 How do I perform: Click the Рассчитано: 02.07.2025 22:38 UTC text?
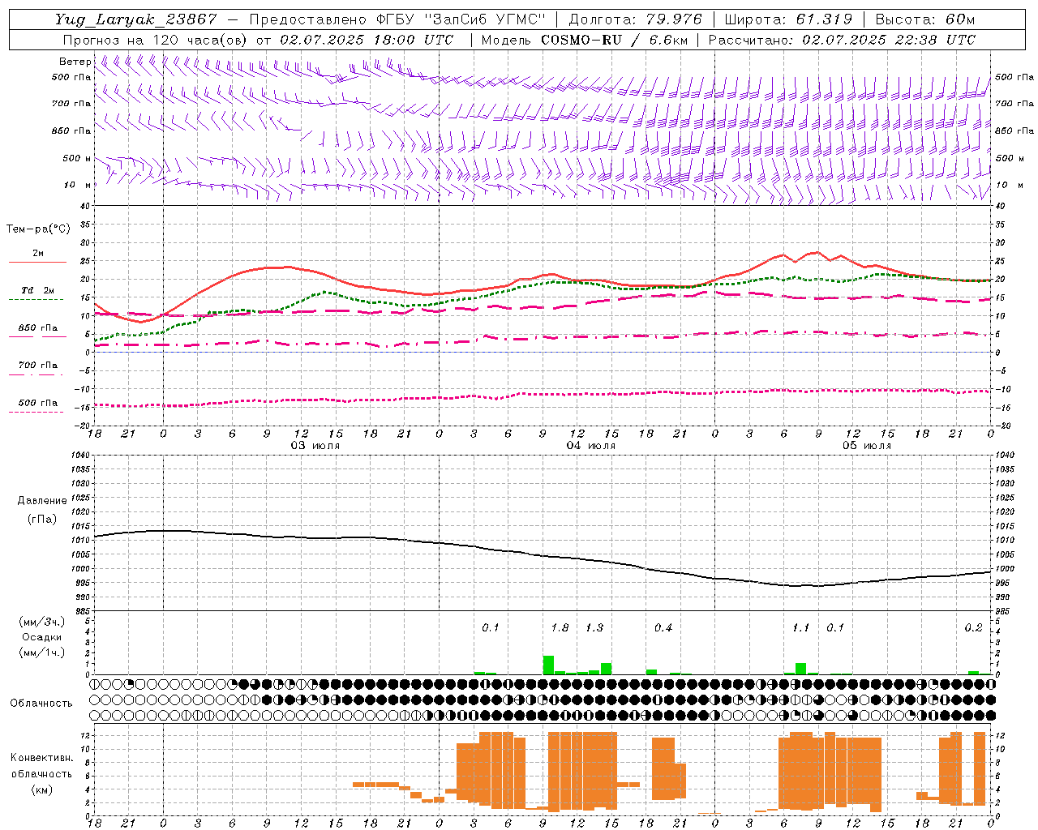click(x=842, y=40)
